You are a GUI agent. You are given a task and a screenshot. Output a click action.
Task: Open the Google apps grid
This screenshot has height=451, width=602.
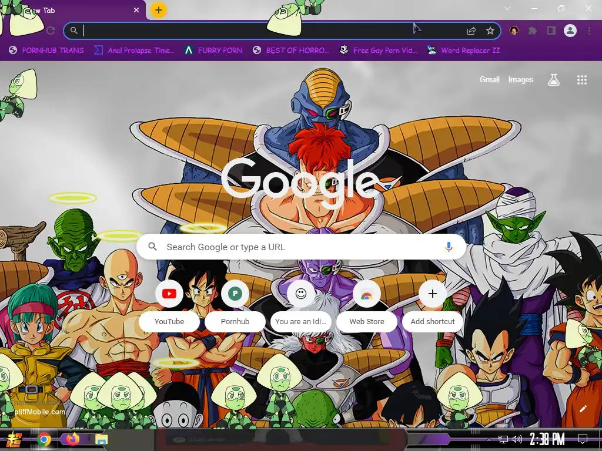[581, 80]
